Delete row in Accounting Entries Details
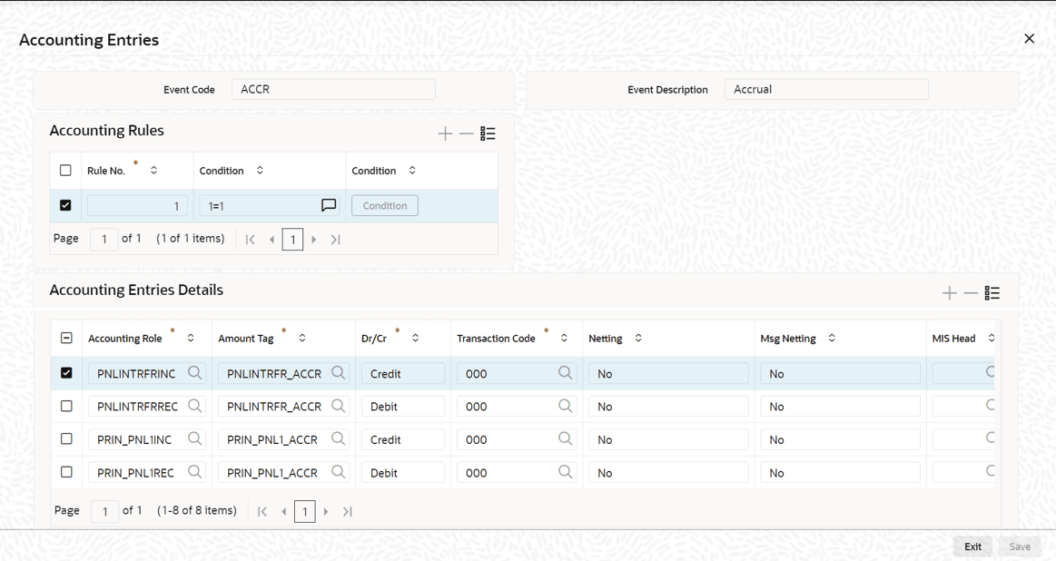This screenshot has height=561, width=1056. coord(971,293)
